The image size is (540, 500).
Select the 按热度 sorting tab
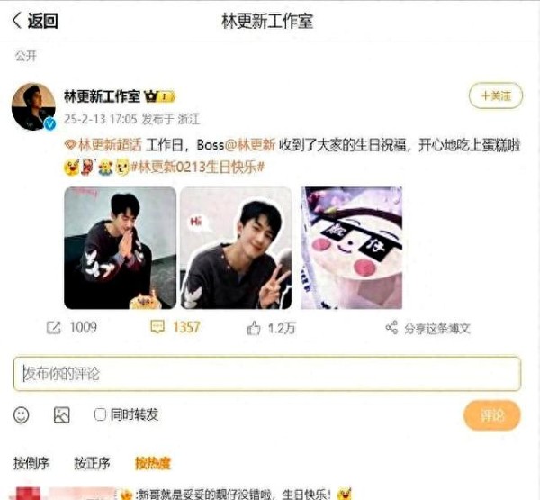[x=153, y=463]
